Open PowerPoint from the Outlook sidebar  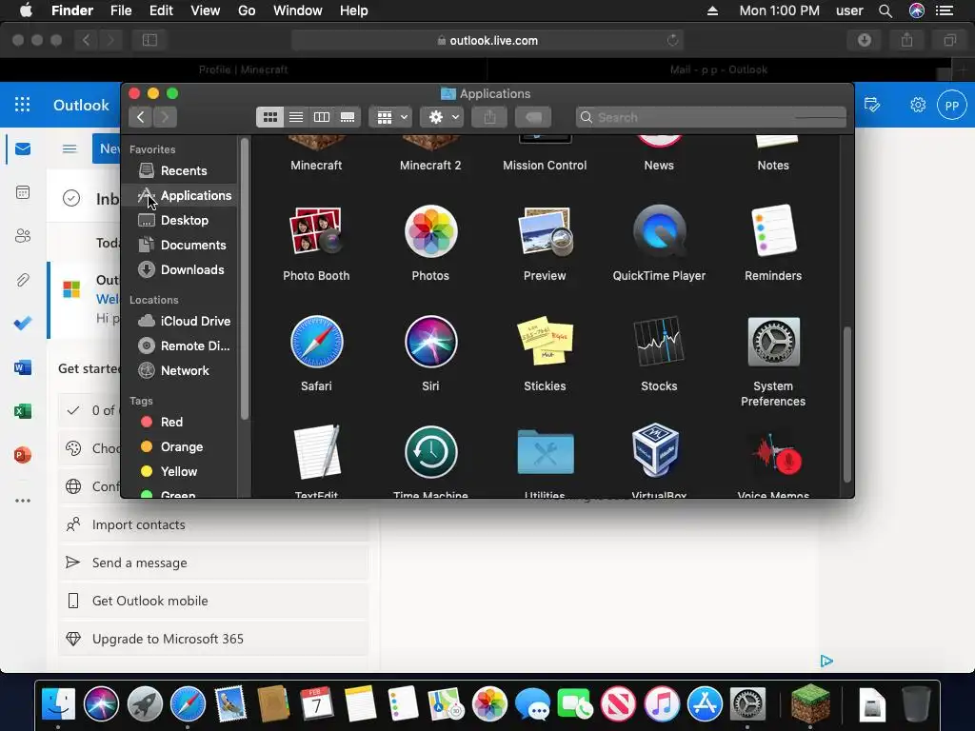click(23, 455)
